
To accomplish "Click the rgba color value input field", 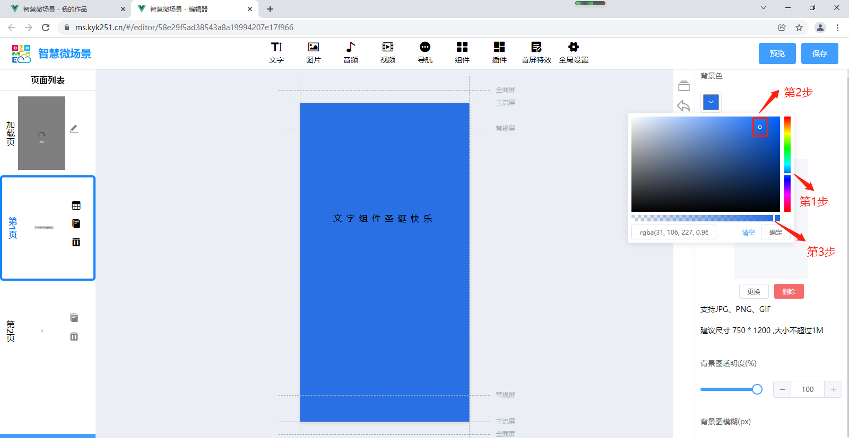I will click(x=673, y=233).
